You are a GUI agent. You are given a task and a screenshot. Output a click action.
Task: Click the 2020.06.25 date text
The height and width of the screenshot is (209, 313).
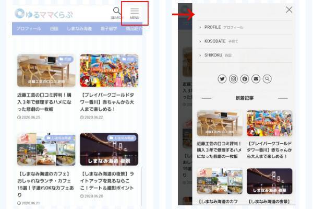31,118
